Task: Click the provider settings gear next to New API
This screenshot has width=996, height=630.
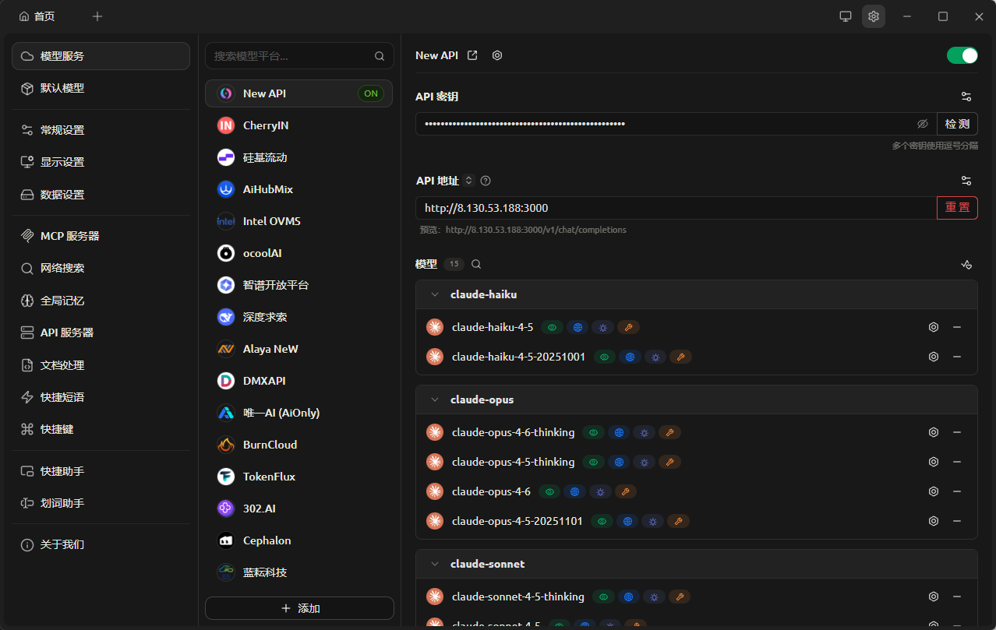Action: [497, 55]
